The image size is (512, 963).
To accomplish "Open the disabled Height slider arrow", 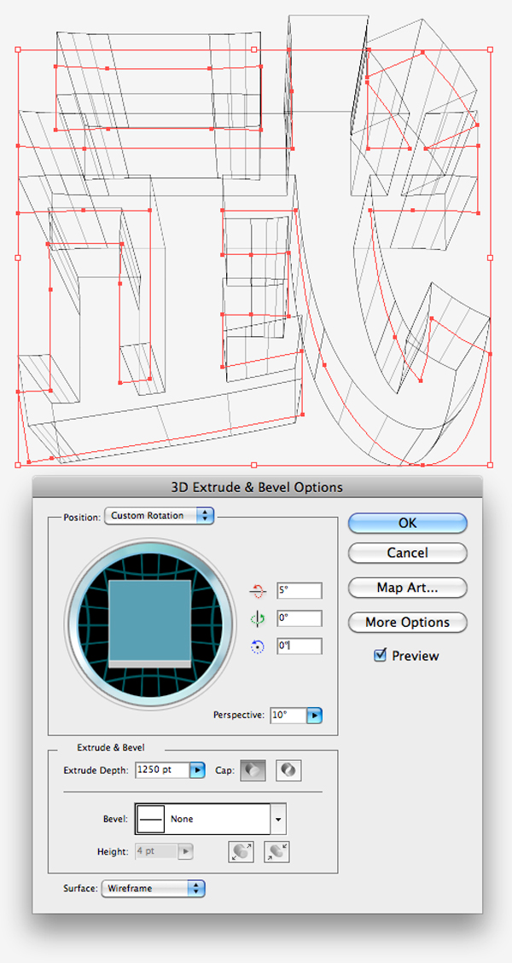I will click(x=186, y=852).
